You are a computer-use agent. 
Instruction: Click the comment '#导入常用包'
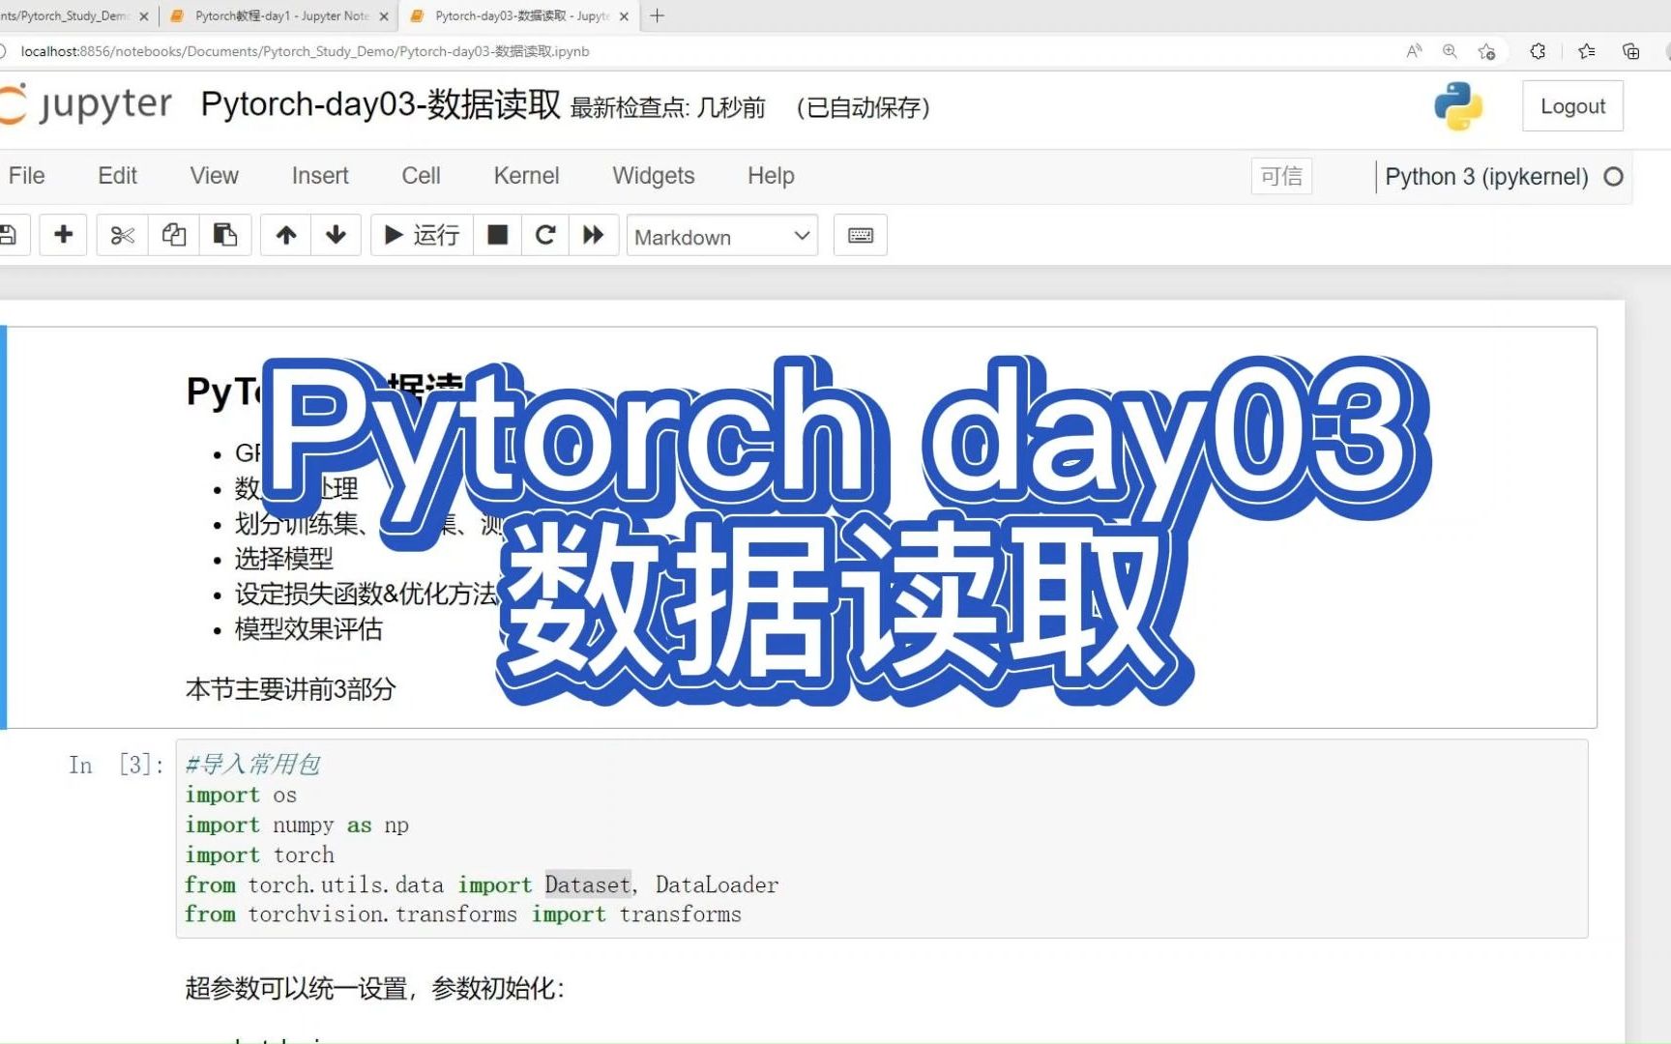pos(252,765)
